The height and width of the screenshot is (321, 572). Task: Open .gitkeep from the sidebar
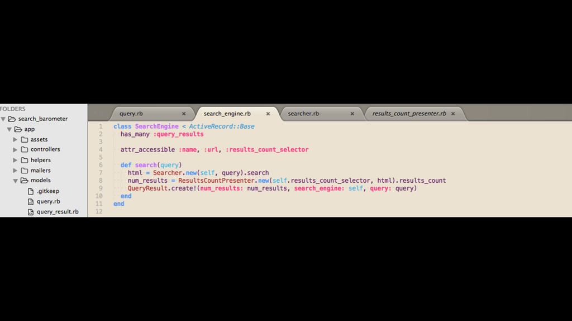[x=48, y=191]
